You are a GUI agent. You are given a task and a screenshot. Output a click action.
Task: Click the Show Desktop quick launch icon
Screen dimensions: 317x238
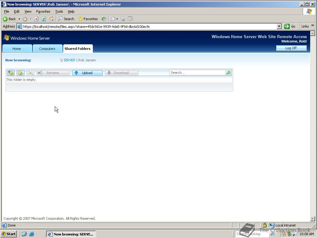24,234
